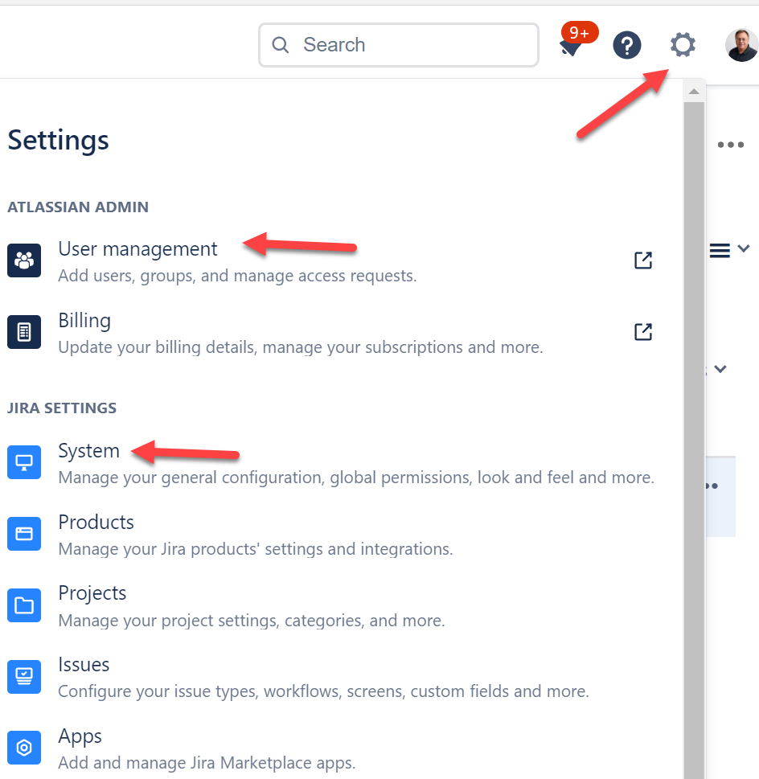Open the hamburger list view dropdown
The height and width of the screenshot is (779, 759).
[729, 250]
